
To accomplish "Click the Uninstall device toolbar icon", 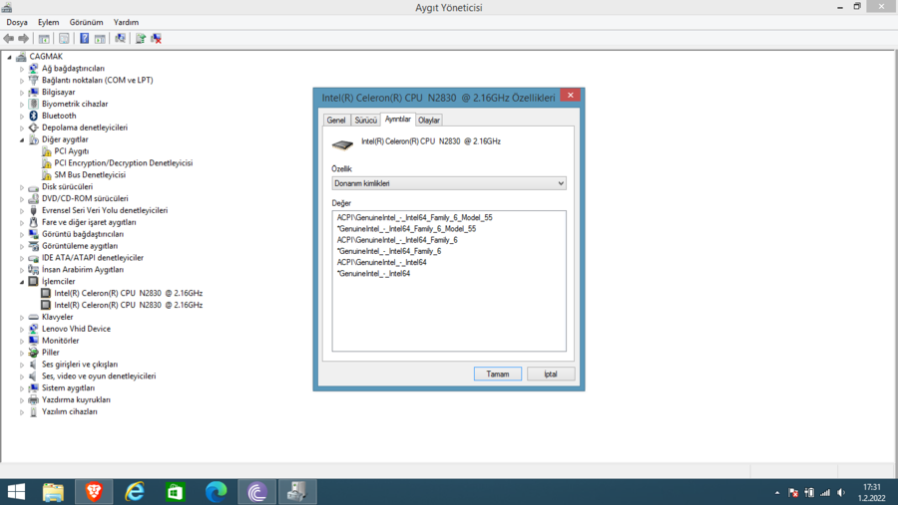I will coord(156,38).
